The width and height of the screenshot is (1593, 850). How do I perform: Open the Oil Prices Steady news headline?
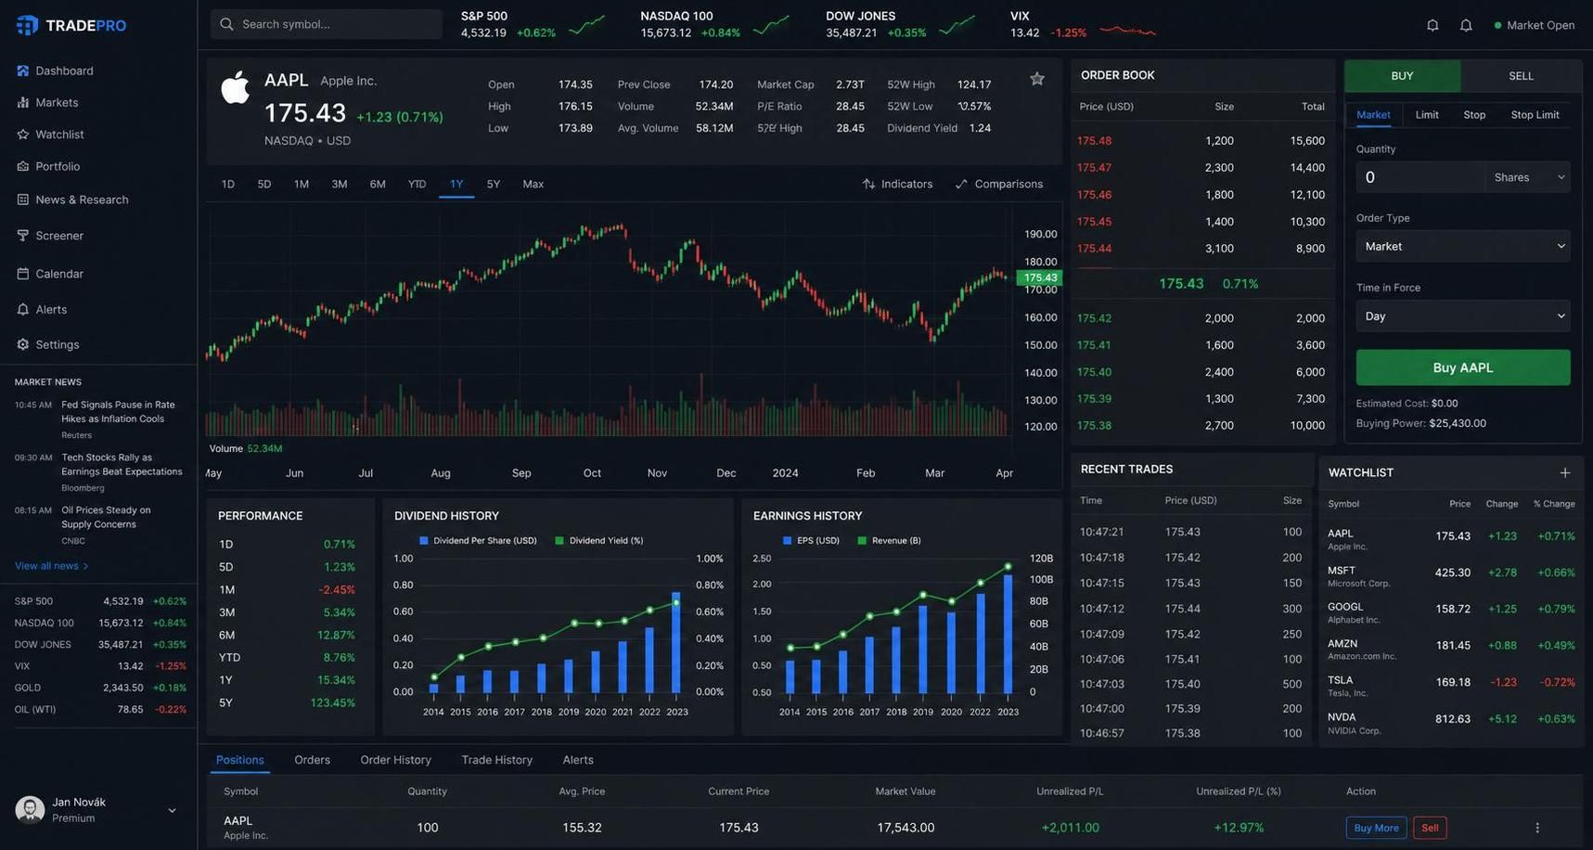(106, 517)
